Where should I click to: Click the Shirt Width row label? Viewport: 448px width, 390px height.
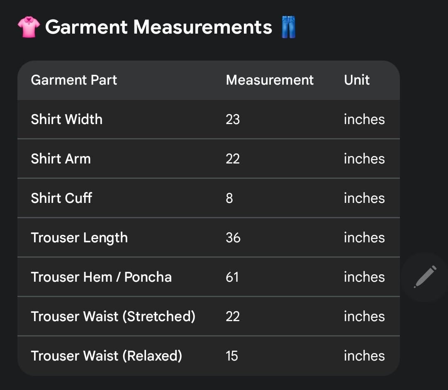coord(66,119)
